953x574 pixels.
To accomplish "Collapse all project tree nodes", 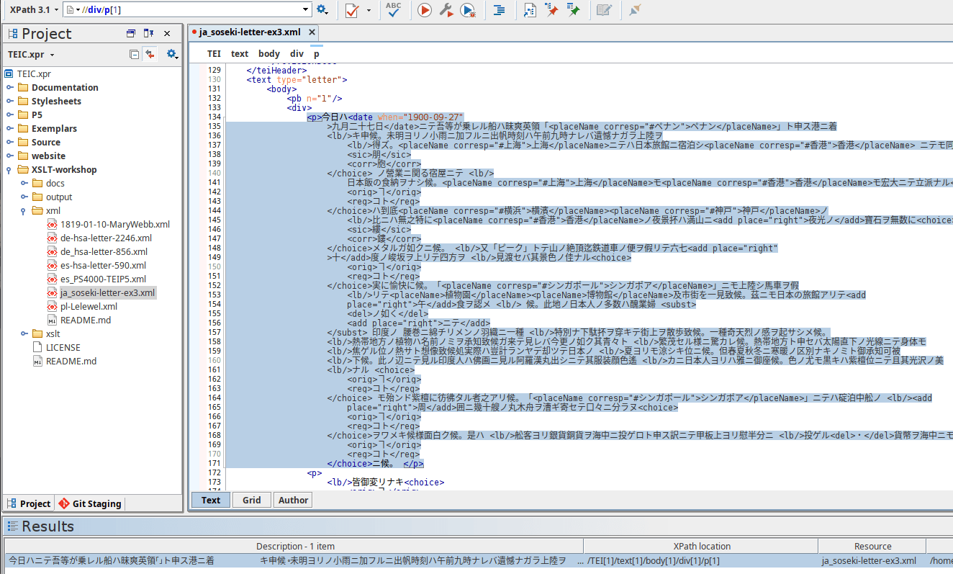I will pos(135,54).
